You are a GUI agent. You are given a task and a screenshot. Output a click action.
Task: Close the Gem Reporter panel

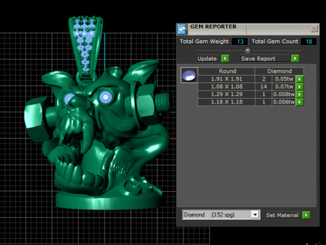tap(314, 29)
